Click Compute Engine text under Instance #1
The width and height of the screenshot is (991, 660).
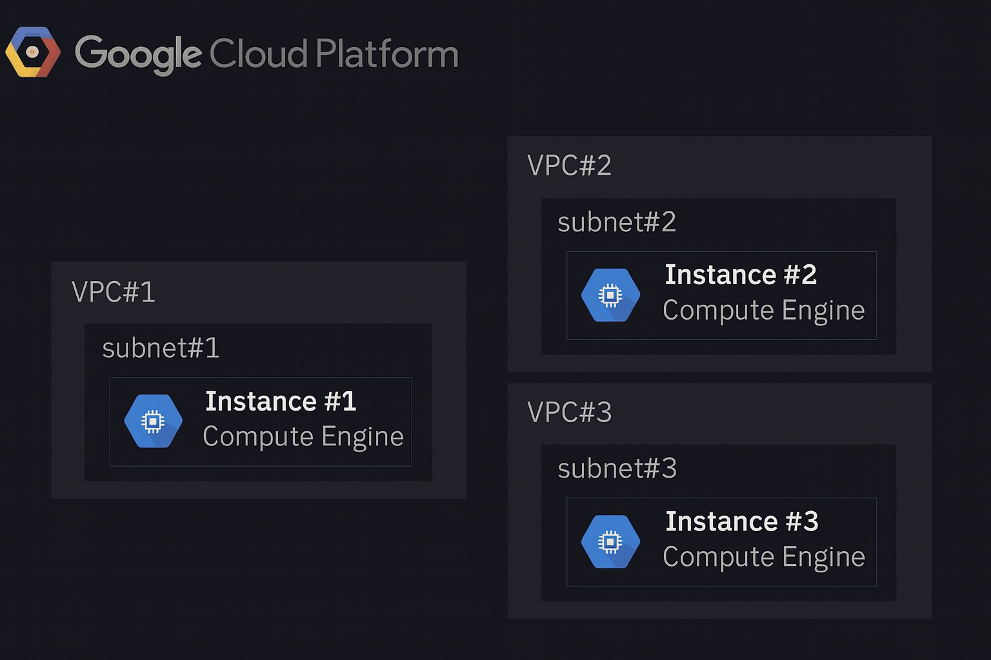click(303, 437)
